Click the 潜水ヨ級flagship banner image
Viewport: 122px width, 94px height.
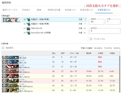[10, 86]
